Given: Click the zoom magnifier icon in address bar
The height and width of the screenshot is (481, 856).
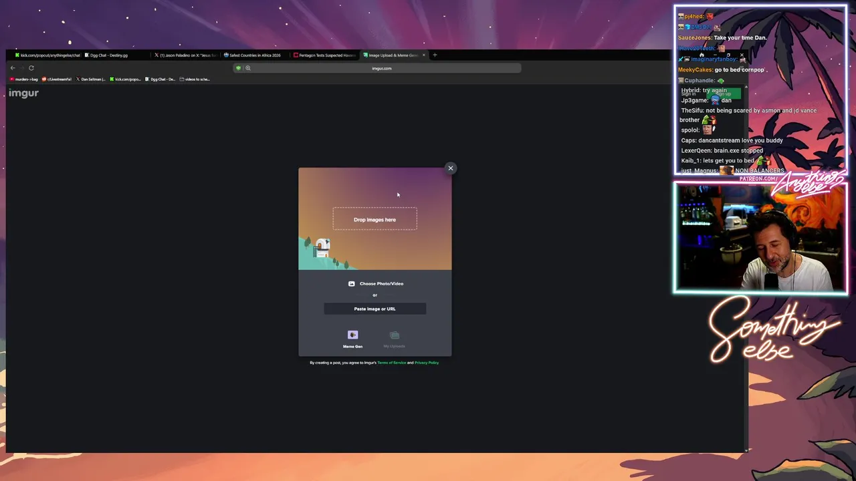Looking at the screenshot, I should click(x=247, y=68).
